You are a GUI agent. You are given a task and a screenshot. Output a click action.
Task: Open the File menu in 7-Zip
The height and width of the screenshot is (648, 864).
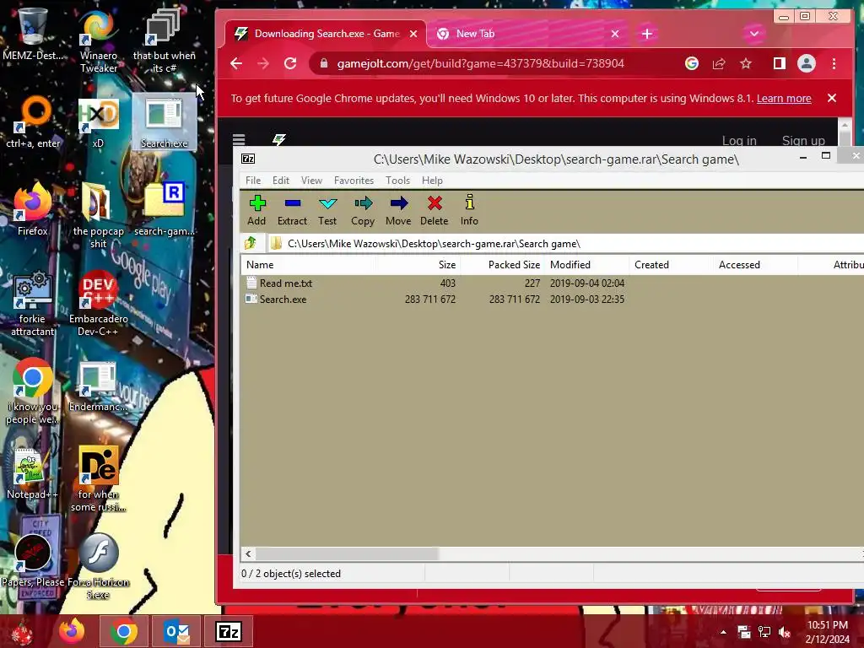[x=253, y=181]
